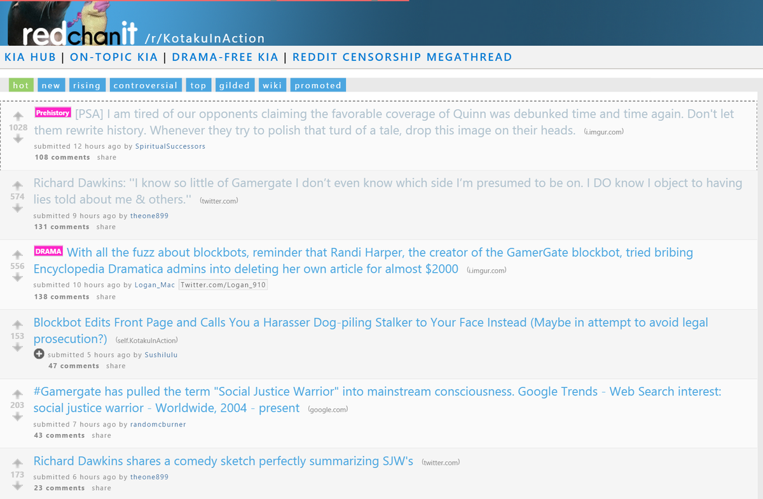This screenshot has height=499, width=763.
Task: Downvote the Randi Harper blockbot post
Action: point(18,278)
